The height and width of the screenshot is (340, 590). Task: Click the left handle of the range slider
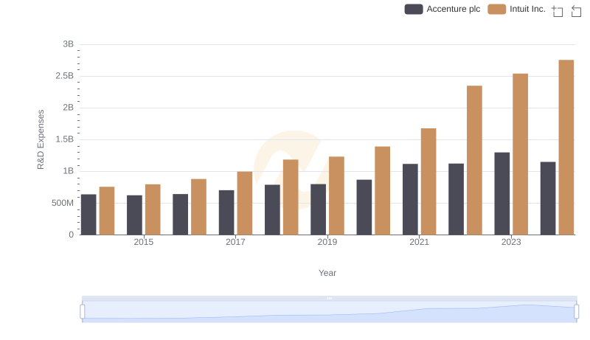point(83,312)
